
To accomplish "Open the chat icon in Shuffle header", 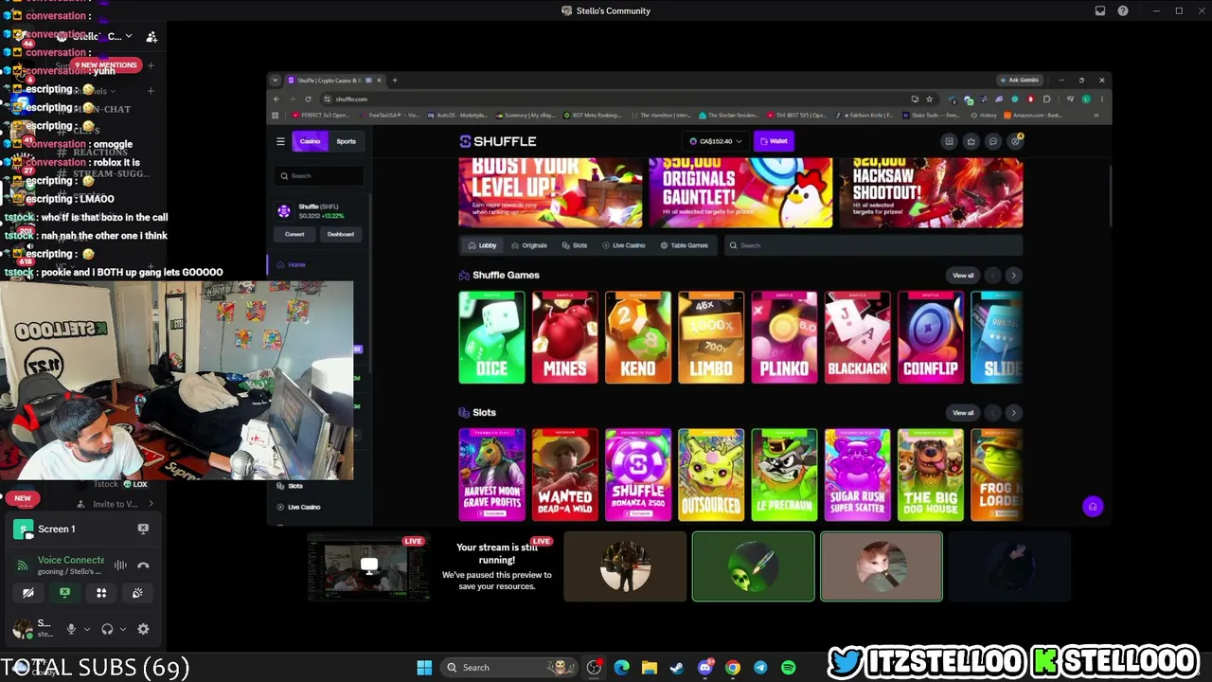I will (x=992, y=141).
